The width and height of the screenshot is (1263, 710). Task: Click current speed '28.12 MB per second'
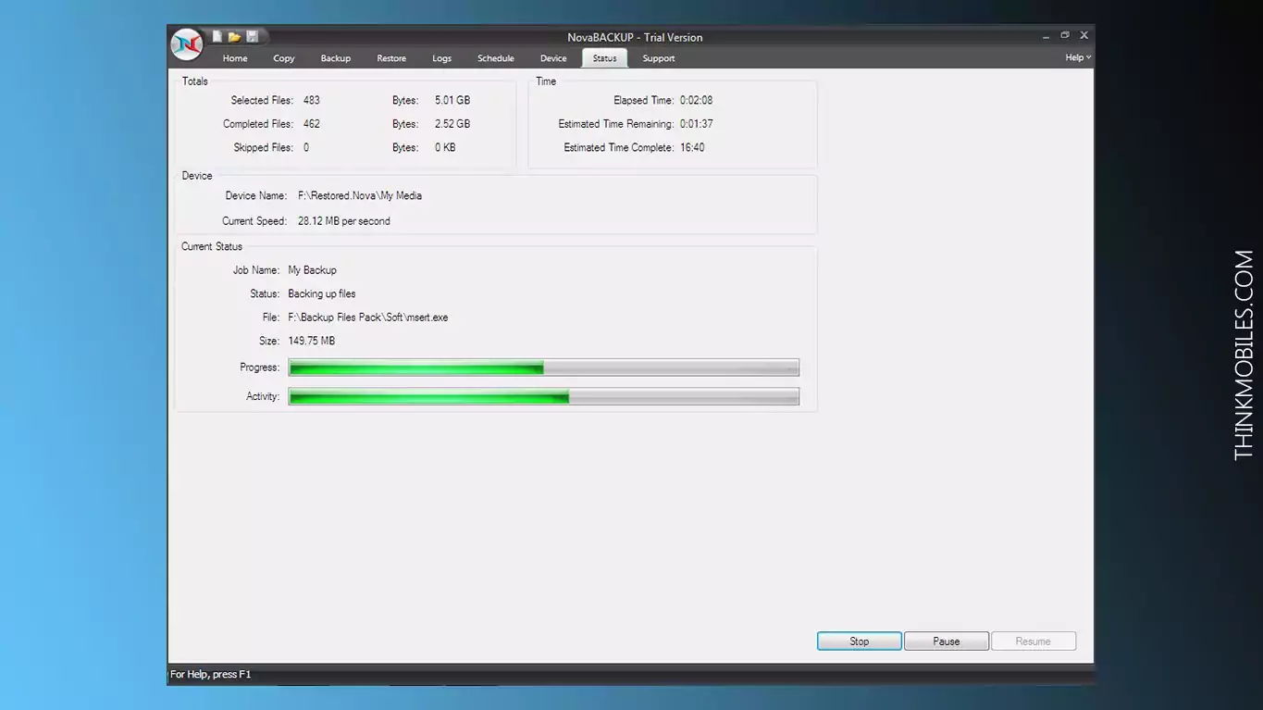pyautogui.click(x=344, y=221)
